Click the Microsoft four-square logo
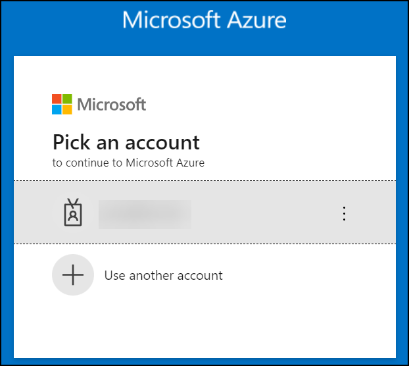Viewport: 409px width, 366px height. (62, 104)
